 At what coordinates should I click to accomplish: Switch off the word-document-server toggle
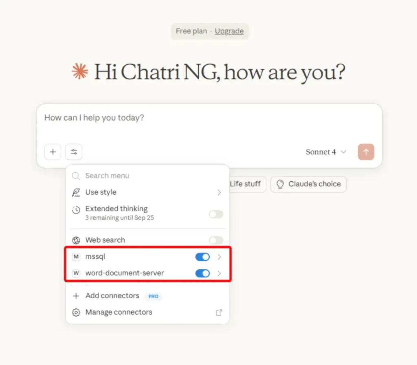pos(202,273)
